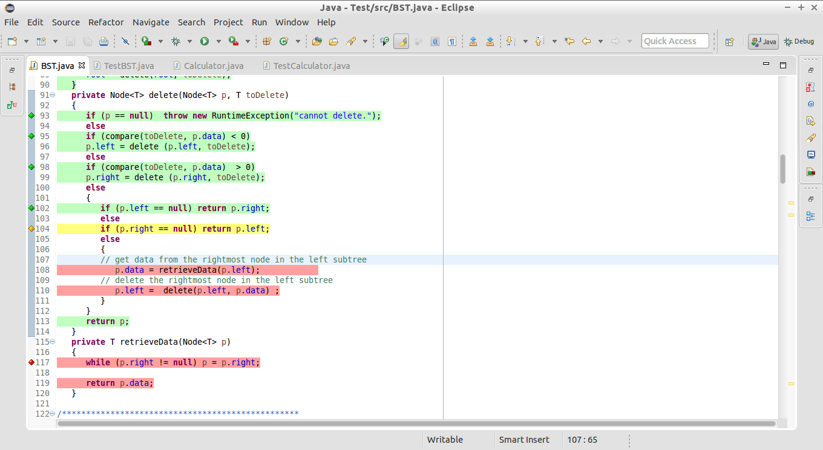Click the Smart Insert status bar button
The height and width of the screenshot is (450, 823).
pos(524,440)
